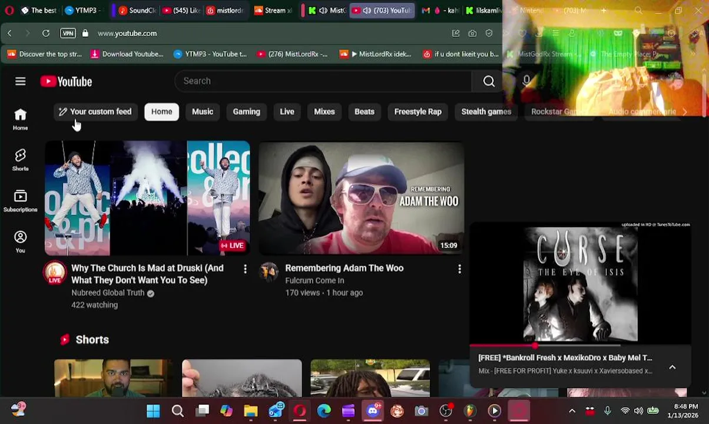The height and width of the screenshot is (424, 709).
Task: Open Nubreed Global Truth channel name
Action: pyautogui.click(x=108, y=293)
